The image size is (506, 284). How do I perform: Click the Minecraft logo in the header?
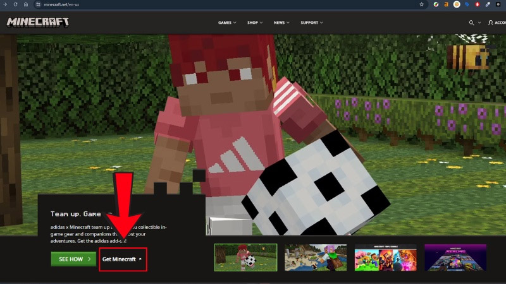38,22
